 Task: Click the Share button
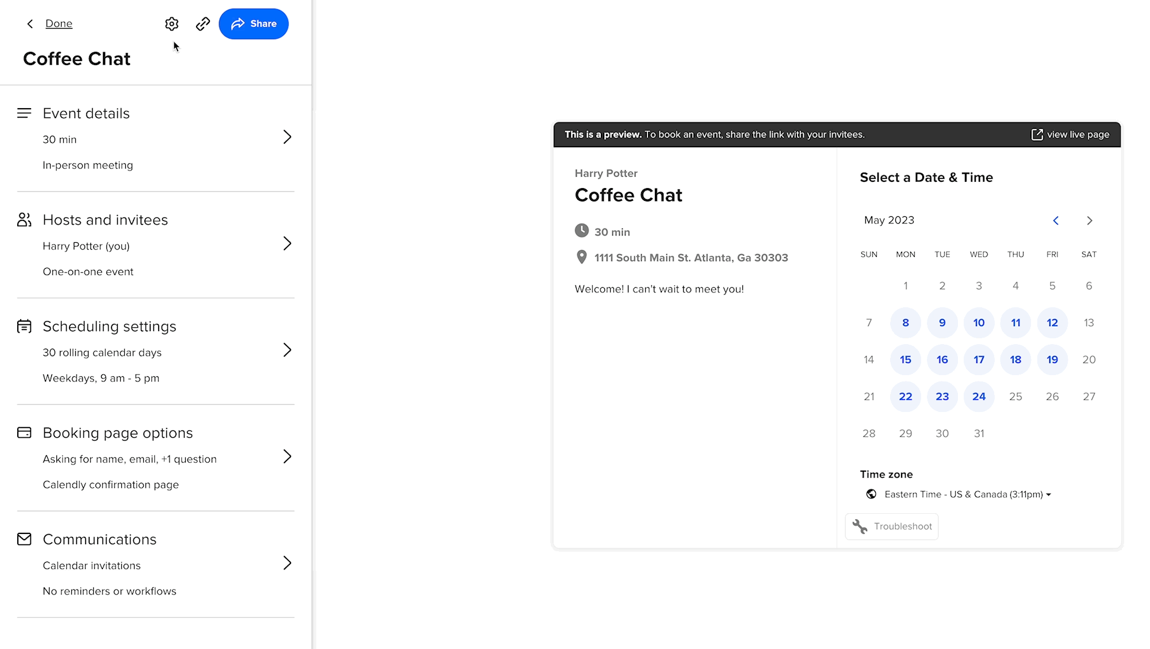click(x=254, y=24)
